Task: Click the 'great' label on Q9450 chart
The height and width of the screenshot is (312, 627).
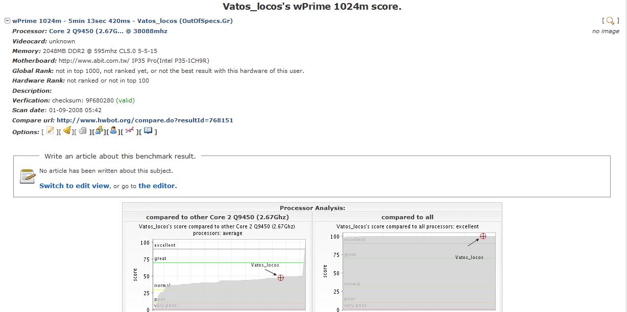Action: [160, 258]
